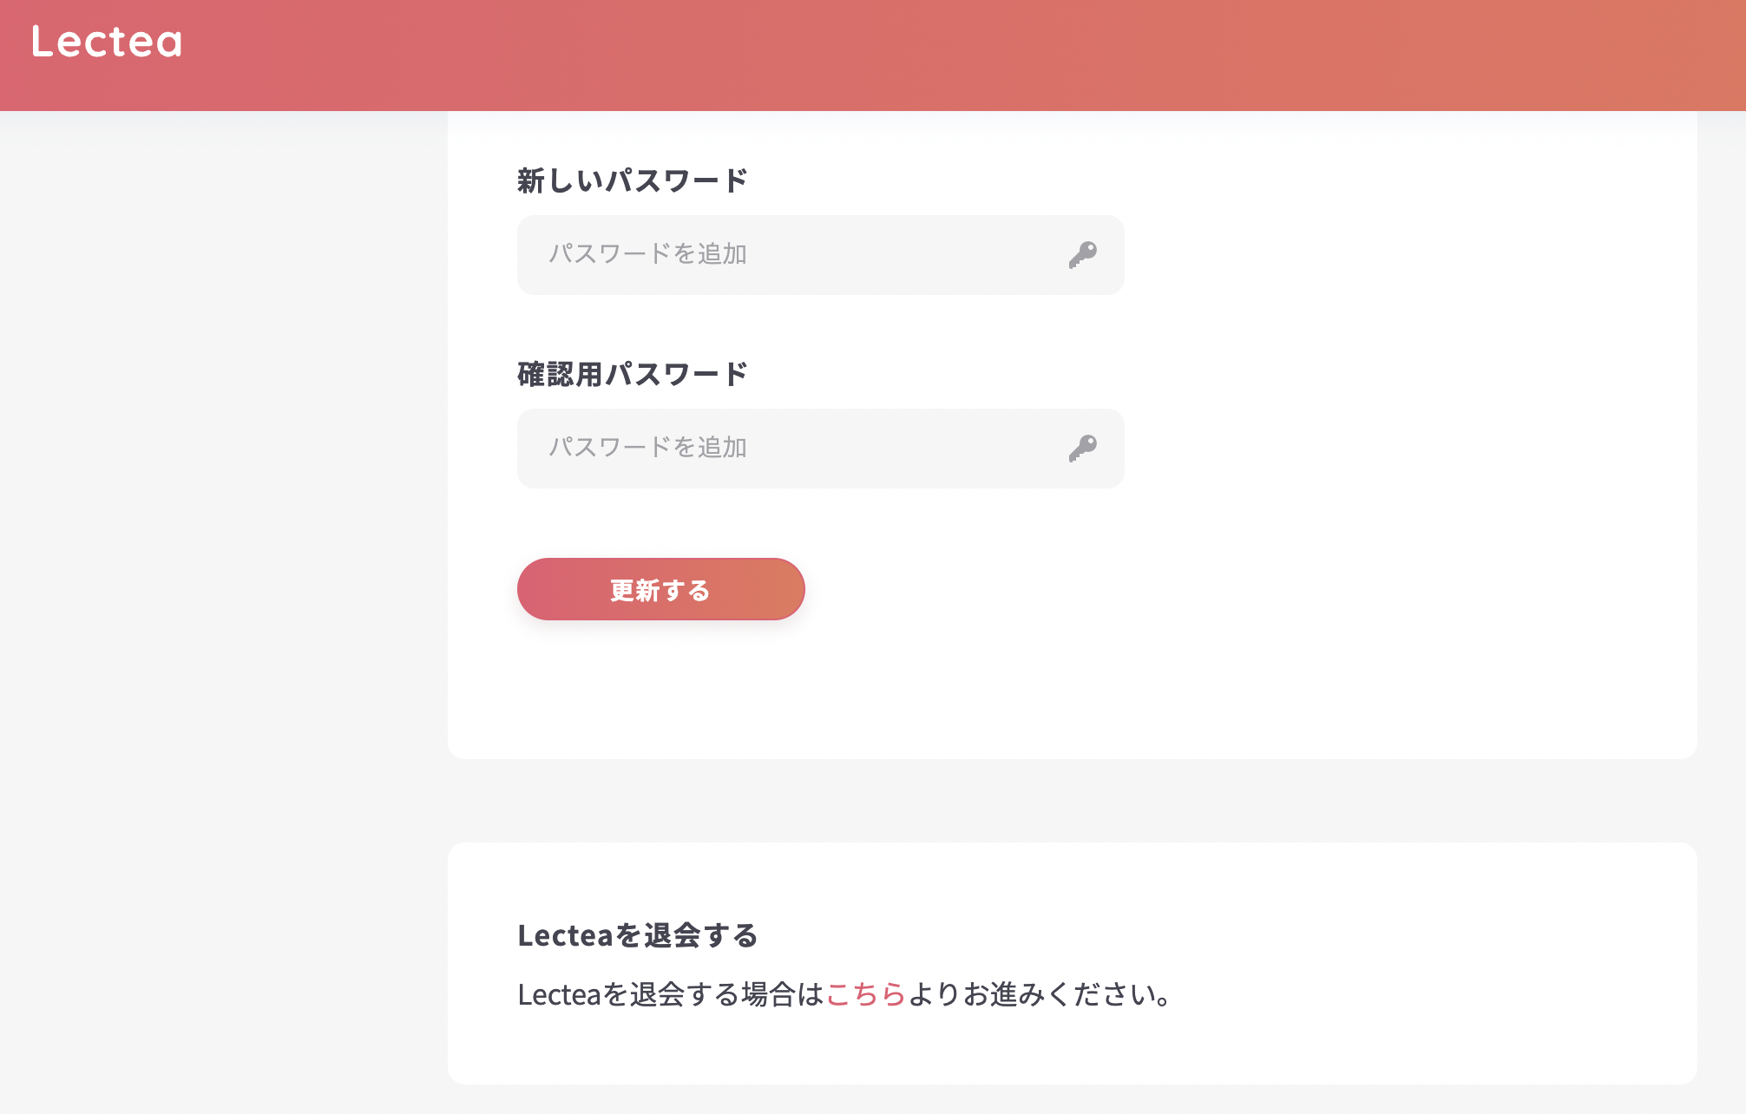The height and width of the screenshot is (1114, 1746).
Task: Click the 新しいパスワード label
Action: pos(632,181)
